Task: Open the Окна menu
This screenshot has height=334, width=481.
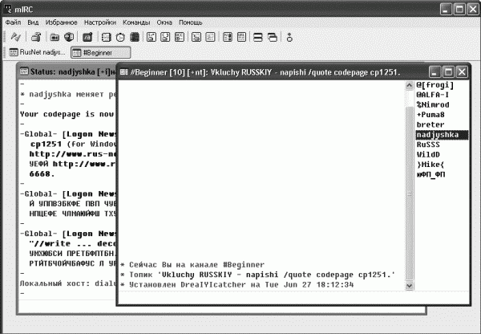Action: point(164,22)
